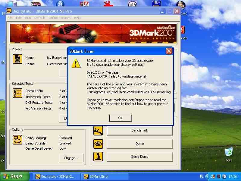Click the PL language indicator

[202, 176]
